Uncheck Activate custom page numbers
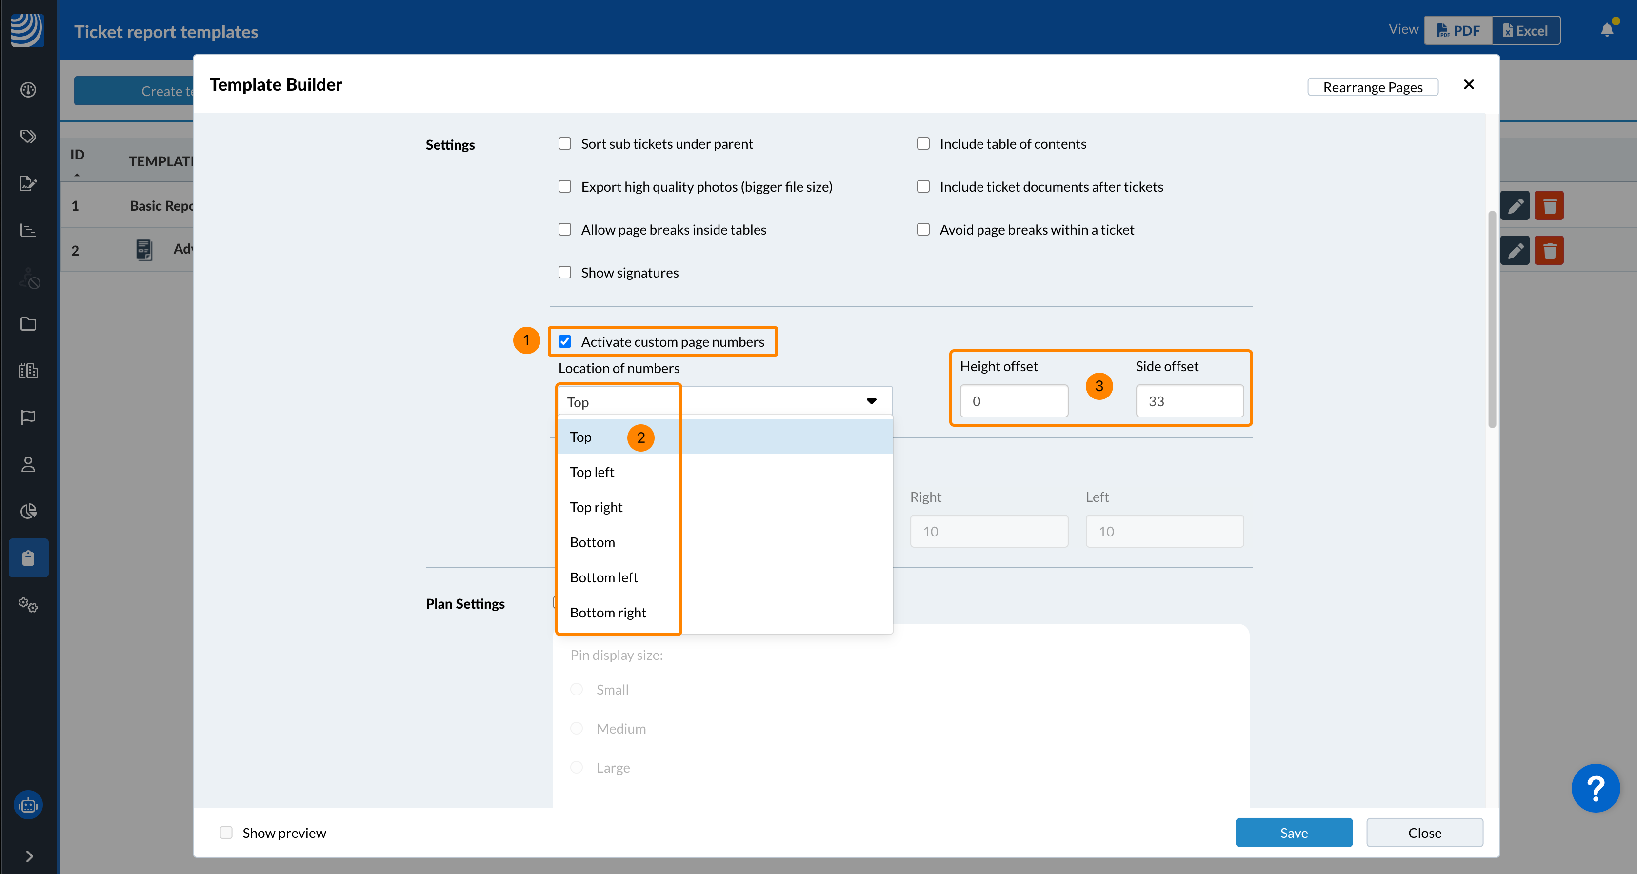Viewport: 1637px width, 874px height. pos(565,342)
